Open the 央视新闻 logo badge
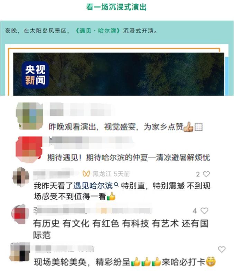Image resolution: width=234 pixels, height=272 pixels. click(35, 75)
